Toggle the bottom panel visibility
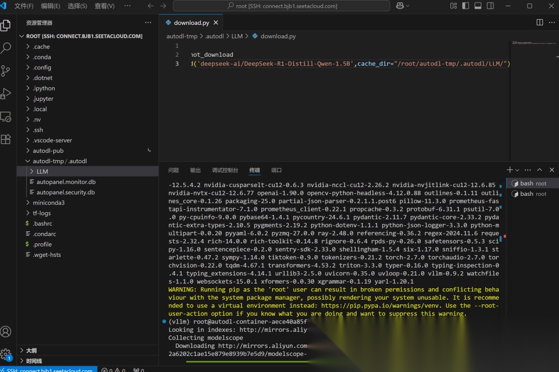 coord(478,6)
